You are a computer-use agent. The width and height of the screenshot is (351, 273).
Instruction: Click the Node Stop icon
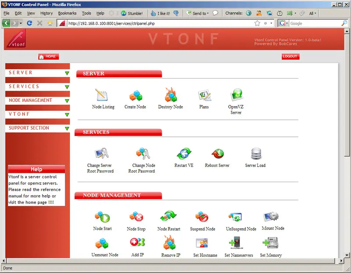[136, 217]
